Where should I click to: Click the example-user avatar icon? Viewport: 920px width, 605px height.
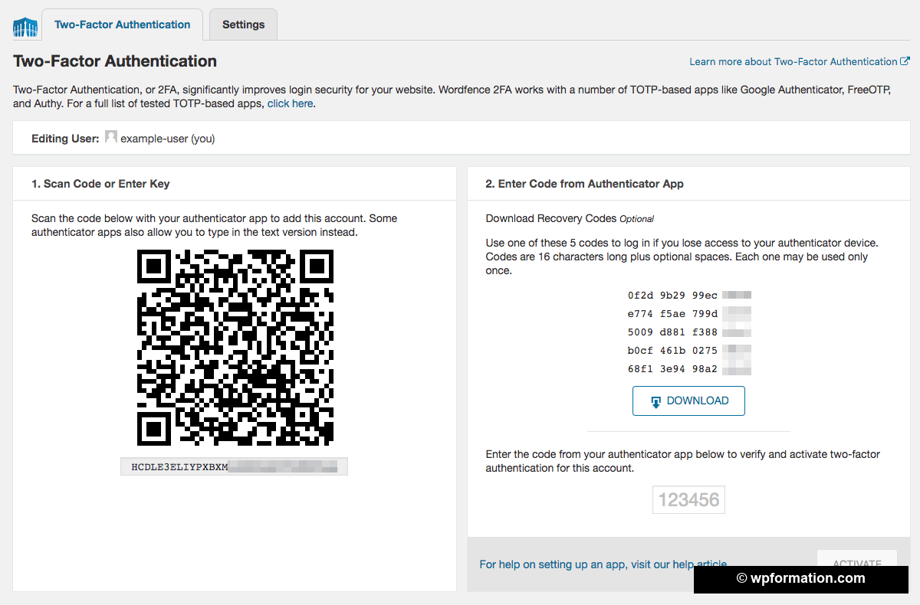(111, 137)
